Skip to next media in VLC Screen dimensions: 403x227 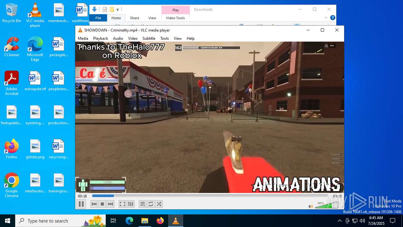(111, 204)
